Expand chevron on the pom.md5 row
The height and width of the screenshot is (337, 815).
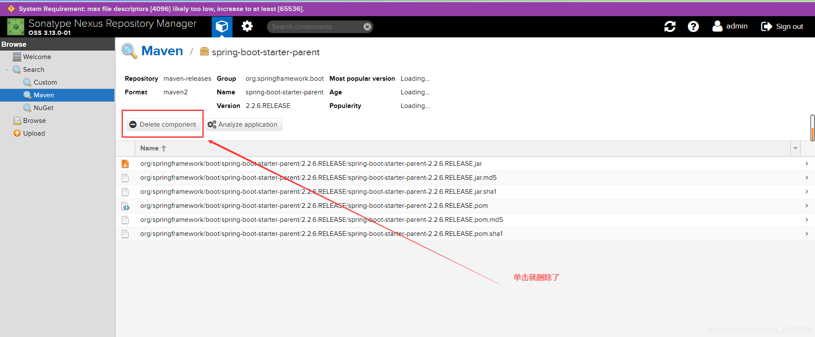coord(806,220)
